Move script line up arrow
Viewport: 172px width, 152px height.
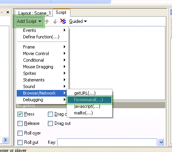(x=47, y=22)
